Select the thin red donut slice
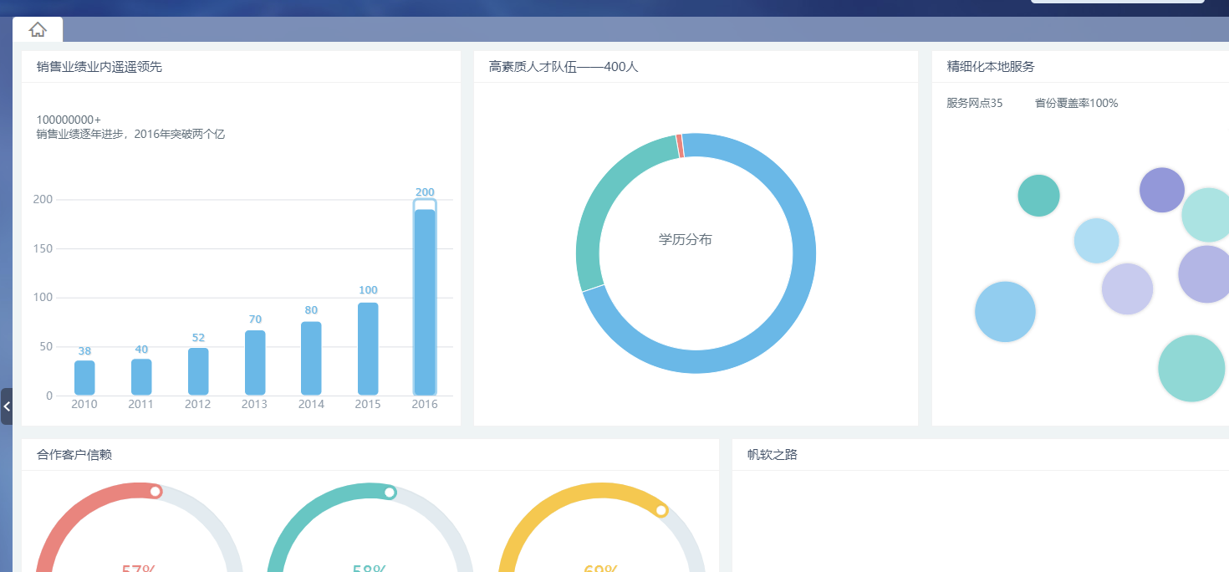This screenshot has height=572, width=1229. (680, 146)
